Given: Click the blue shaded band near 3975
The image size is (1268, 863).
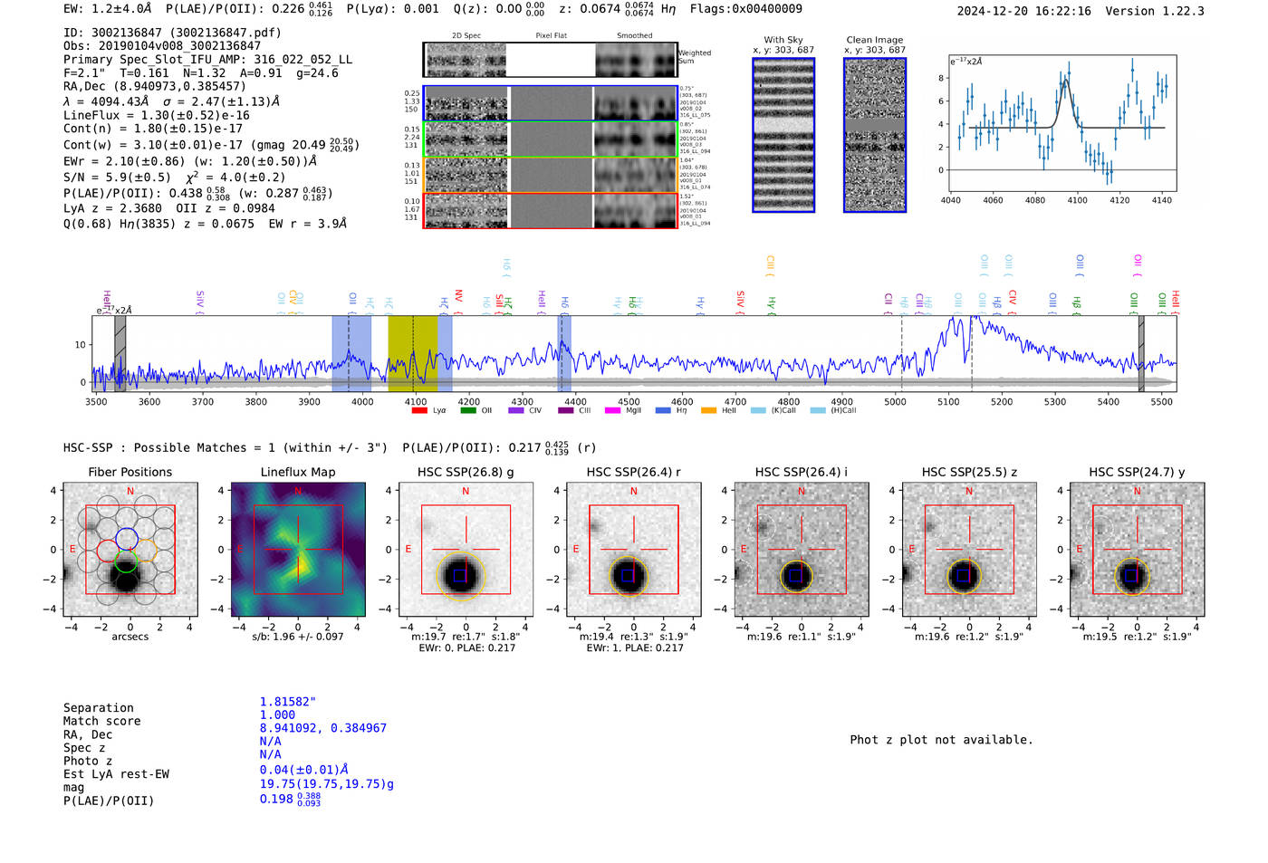Looking at the screenshot, I should click(x=351, y=353).
